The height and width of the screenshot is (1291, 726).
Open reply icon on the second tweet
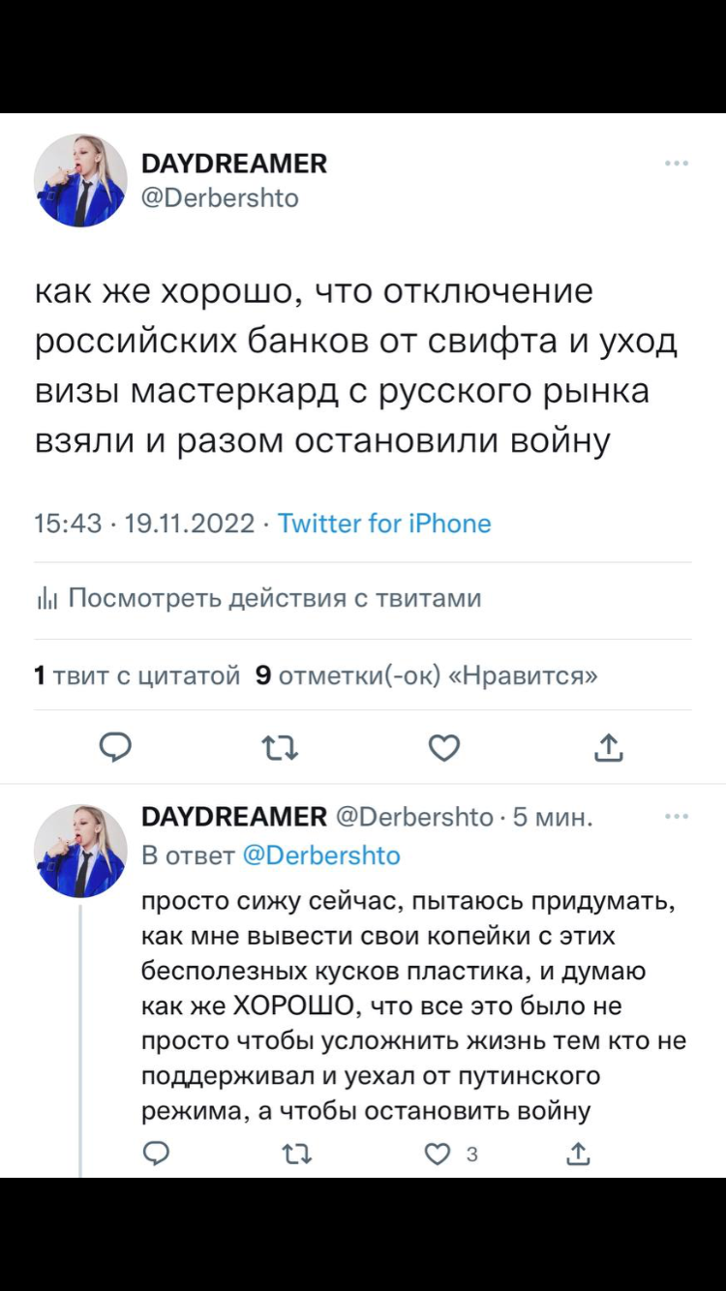pyautogui.click(x=156, y=1153)
